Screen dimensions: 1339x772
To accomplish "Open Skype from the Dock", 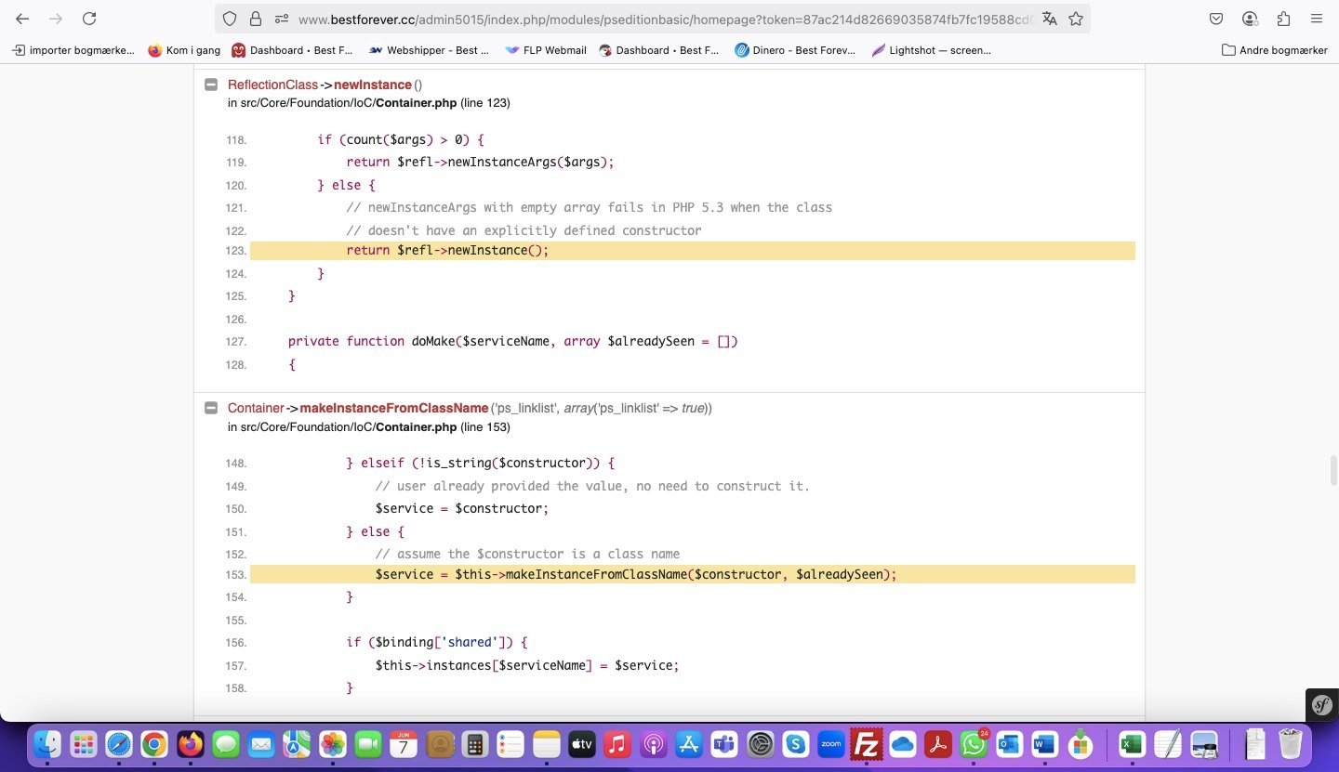I will [796, 744].
